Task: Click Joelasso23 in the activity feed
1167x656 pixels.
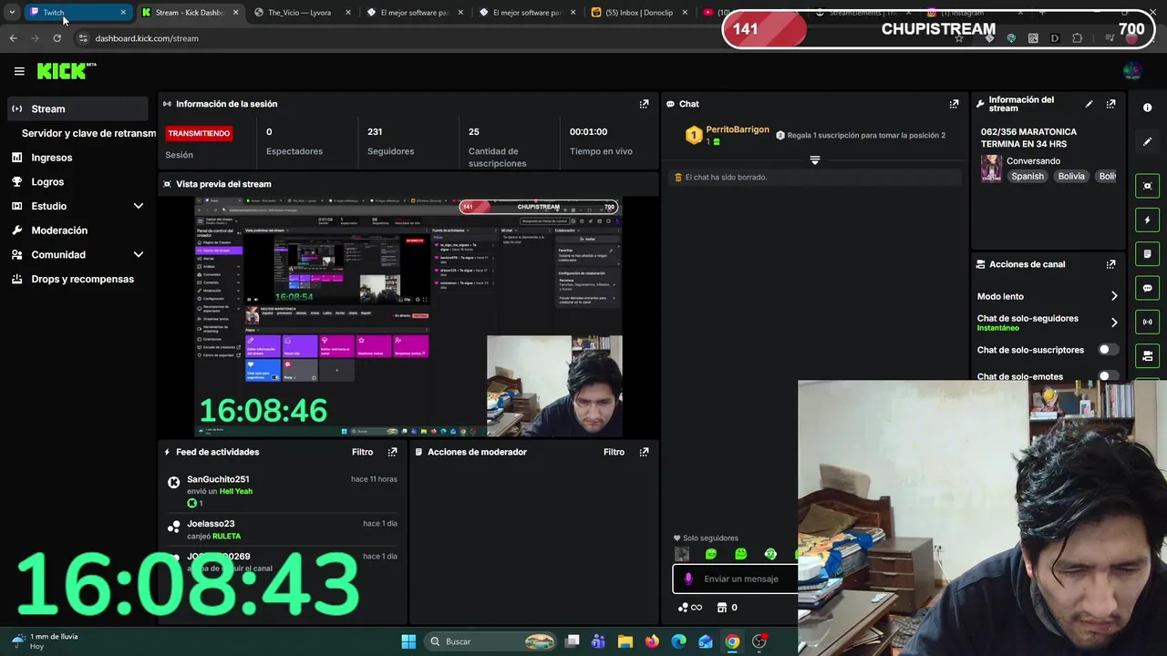Action: 211,524
